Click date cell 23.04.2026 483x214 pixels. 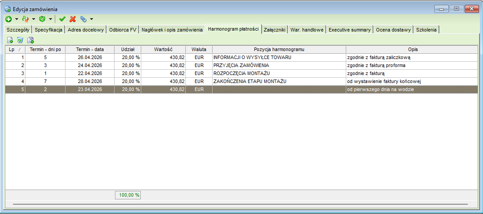[90, 89]
